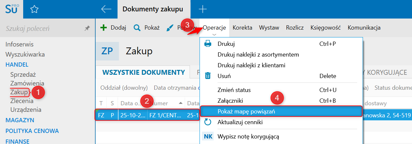Expand the Operacje menu chevron
This screenshot has height=144, width=412.
point(214,35)
